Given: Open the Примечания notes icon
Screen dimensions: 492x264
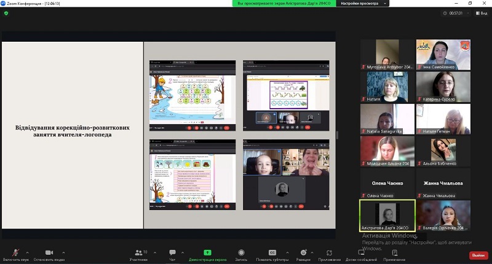Looking at the screenshot, I should 394,254.
